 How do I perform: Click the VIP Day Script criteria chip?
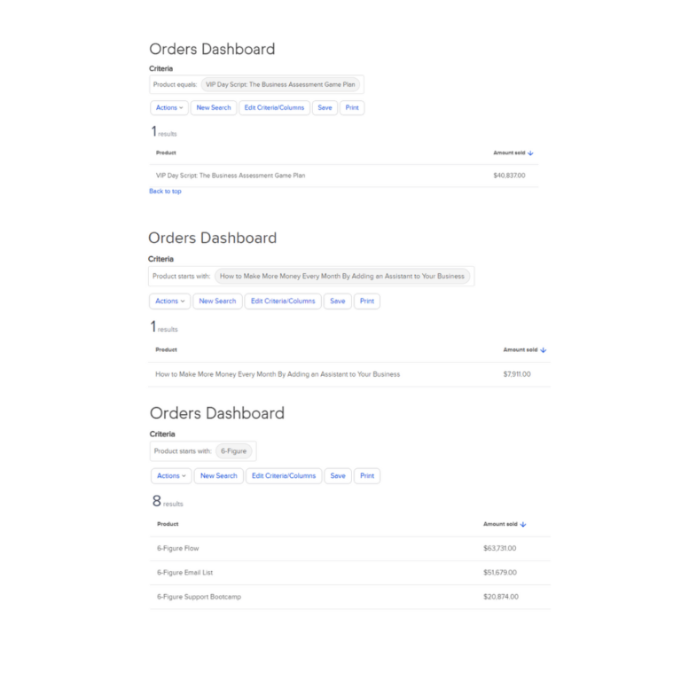pyautogui.click(x=281, y=85)
